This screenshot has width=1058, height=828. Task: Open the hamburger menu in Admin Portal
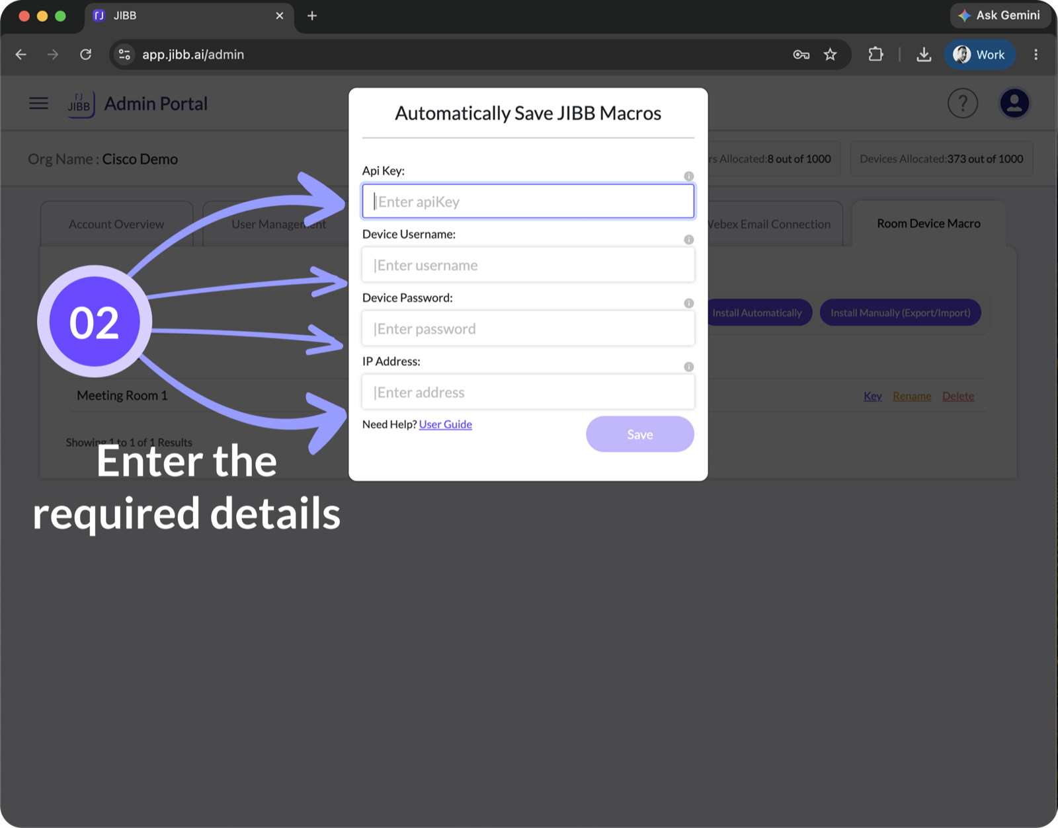tap(39, 104)
